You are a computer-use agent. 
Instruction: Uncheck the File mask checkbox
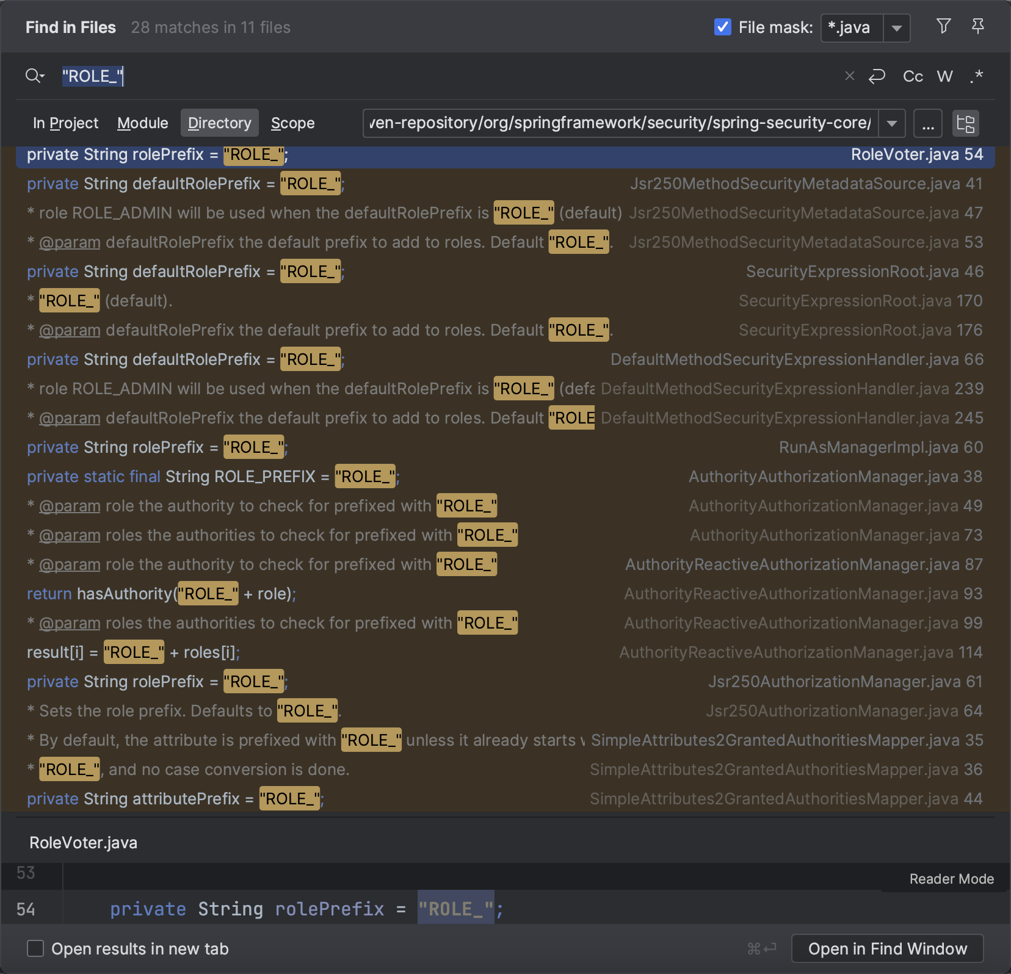coord(723,27)
